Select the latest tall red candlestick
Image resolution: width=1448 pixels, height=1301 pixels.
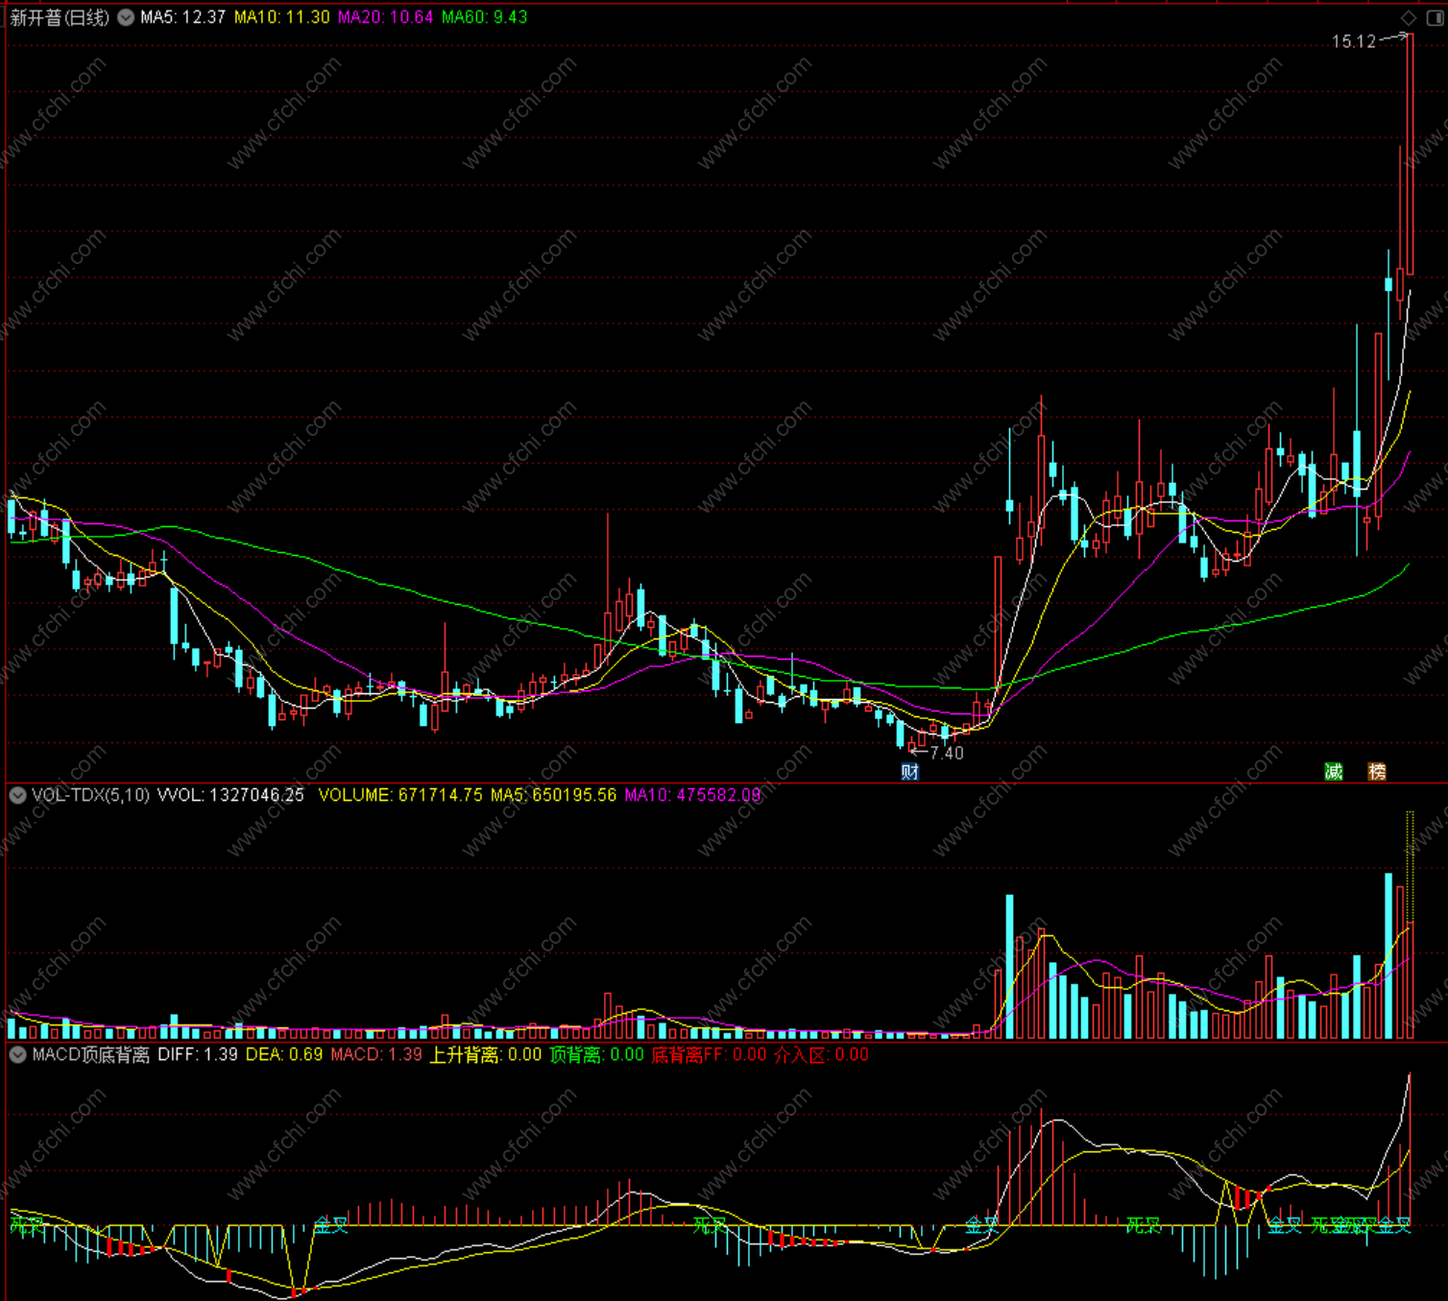click(1410, 154)
